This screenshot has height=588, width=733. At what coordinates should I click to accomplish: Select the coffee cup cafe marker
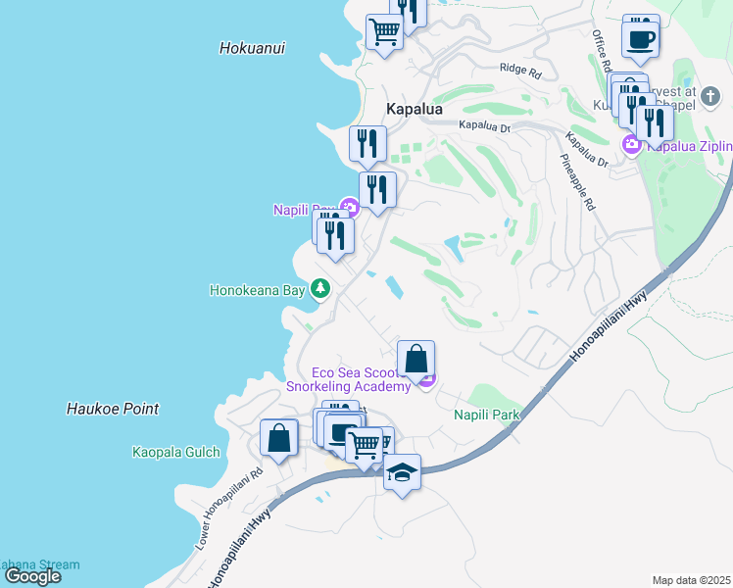tap(641, 39)
